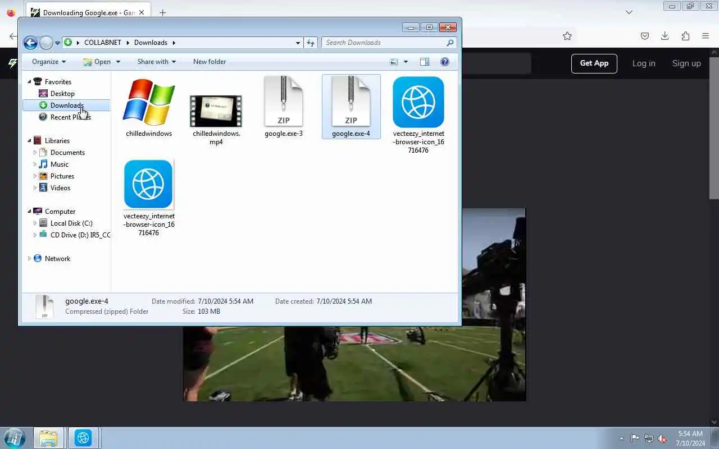Screen dimensions: 719x449
Task: Toggle the preview pane button
Action: 425,62
